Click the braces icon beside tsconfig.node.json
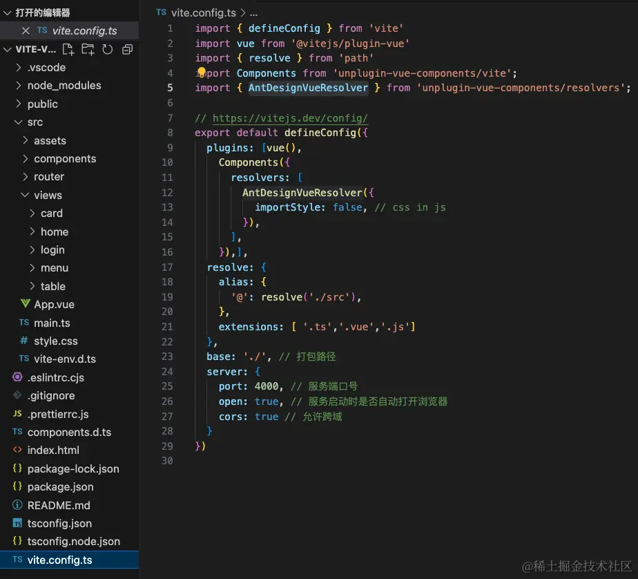This screenshot has height=579, width=638. pyautogui.click(x=17, y=541)
